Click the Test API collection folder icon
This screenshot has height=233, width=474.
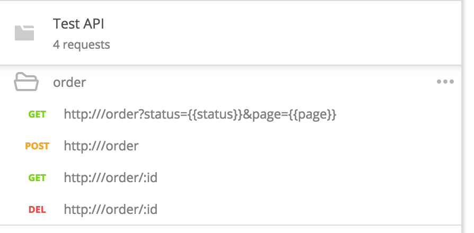[x=24, y=33]
